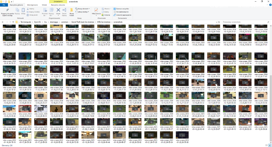Select file name mta-screen_2025-01-06_12-19-02
Image resolution: width=272 pixels, height=147 pixels.
9,128
